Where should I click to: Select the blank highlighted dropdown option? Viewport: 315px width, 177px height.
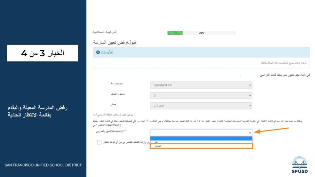tap(201, 138)
